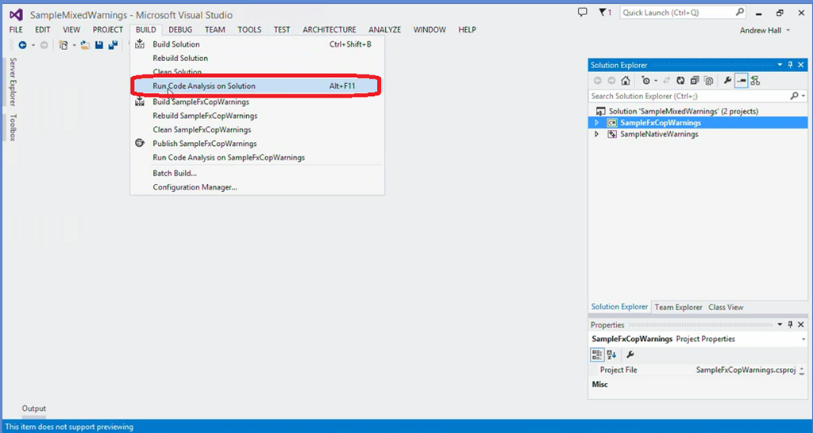Sort Properties alphabetically with A-Z icon
The height and width of the screenshot is (433, 813).
tap(612, 354)
